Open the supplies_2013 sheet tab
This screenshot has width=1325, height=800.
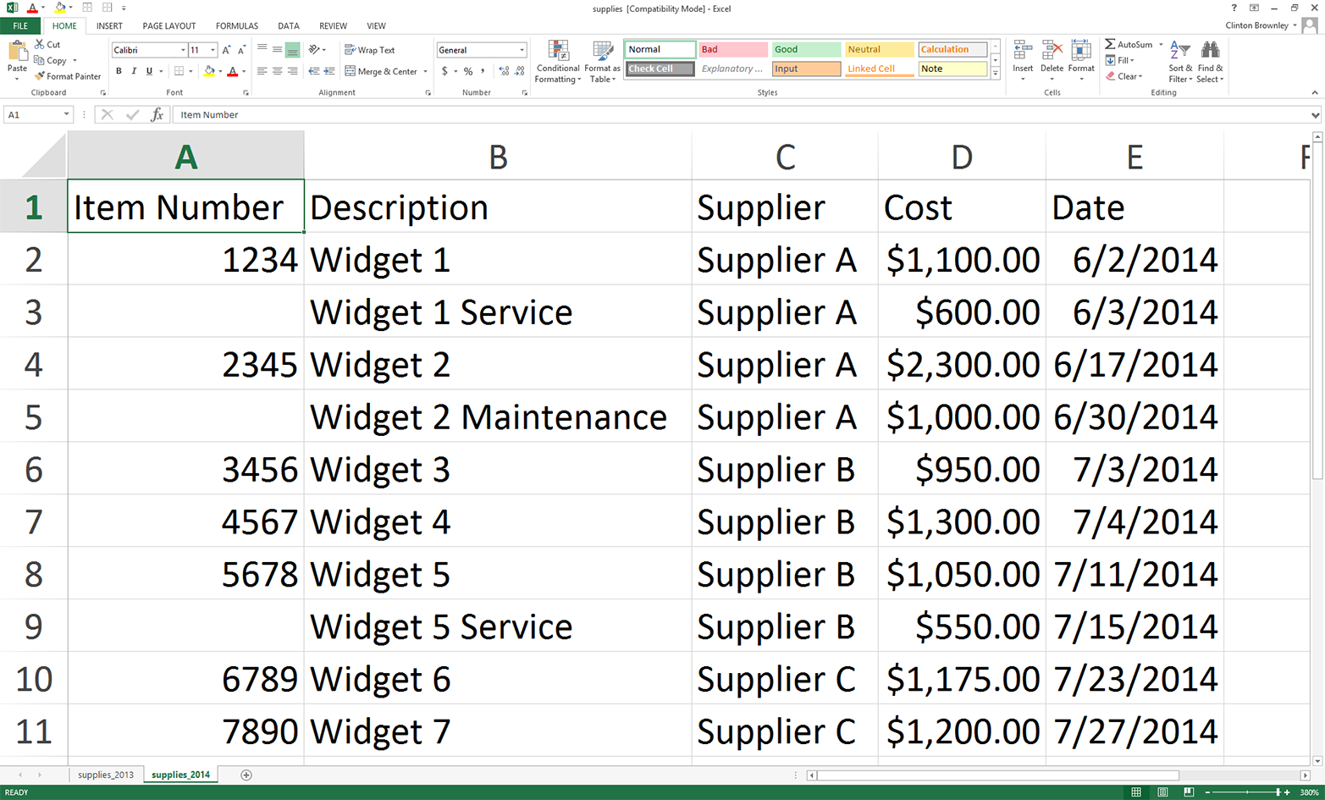click(105, 774)
